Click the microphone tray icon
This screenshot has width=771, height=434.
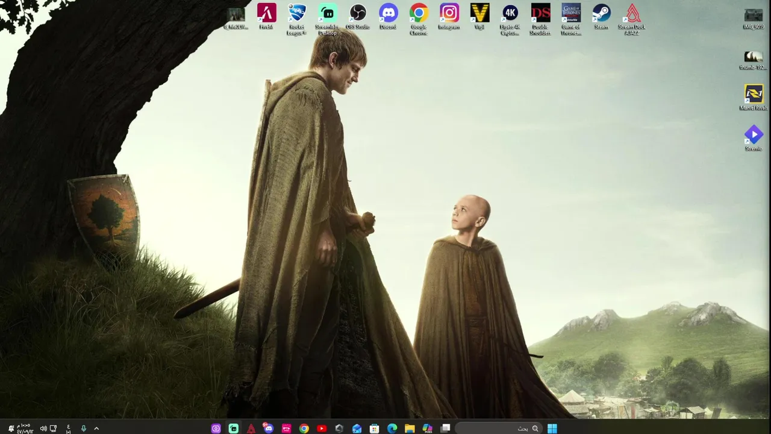(x=83, y=429)
